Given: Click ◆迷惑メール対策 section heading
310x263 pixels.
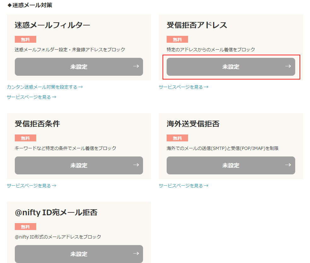Looking at the screenshot, I should [30, 5].
